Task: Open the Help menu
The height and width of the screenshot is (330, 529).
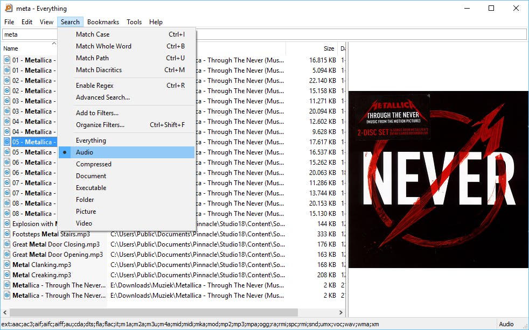Action: (156, 22)
